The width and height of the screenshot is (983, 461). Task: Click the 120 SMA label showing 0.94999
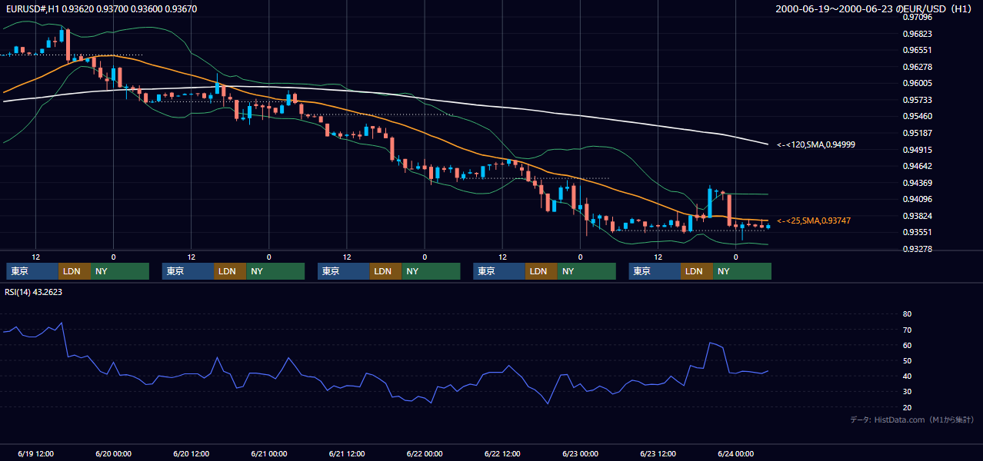click(815, 144)
